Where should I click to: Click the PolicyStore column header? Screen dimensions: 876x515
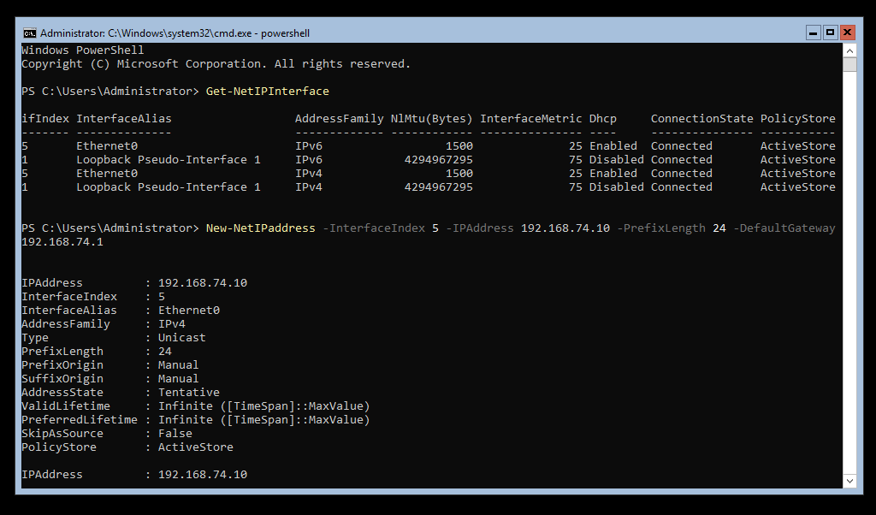[797, 119]
